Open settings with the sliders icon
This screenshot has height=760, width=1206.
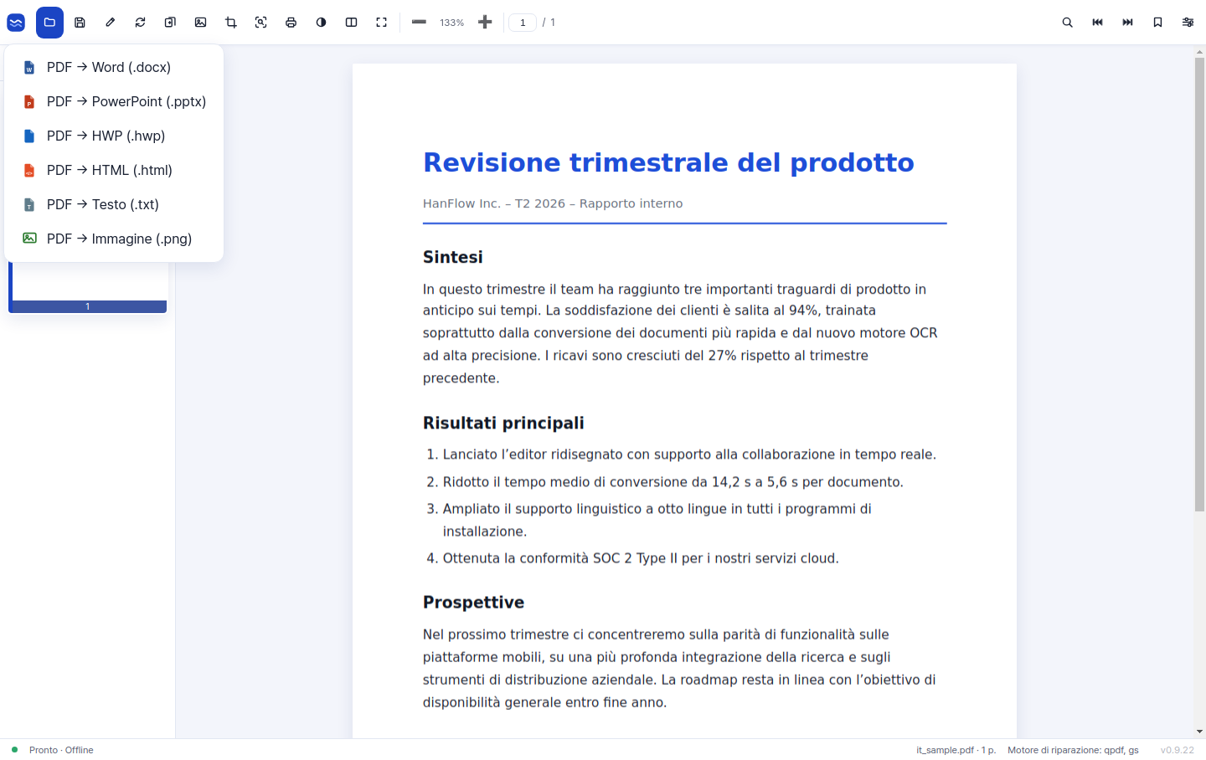click(1188, 23)
